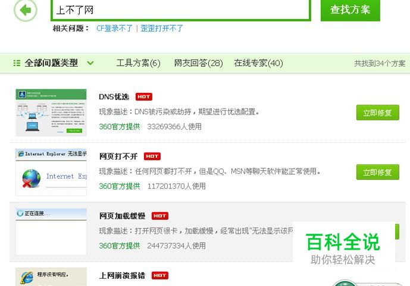This screenshot has width=410, height=286.
Task: Click the text 244737334人使用
Action: coord(176,245)
